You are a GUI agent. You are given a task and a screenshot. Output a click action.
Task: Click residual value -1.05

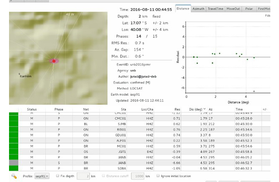(x=176, y=168)
